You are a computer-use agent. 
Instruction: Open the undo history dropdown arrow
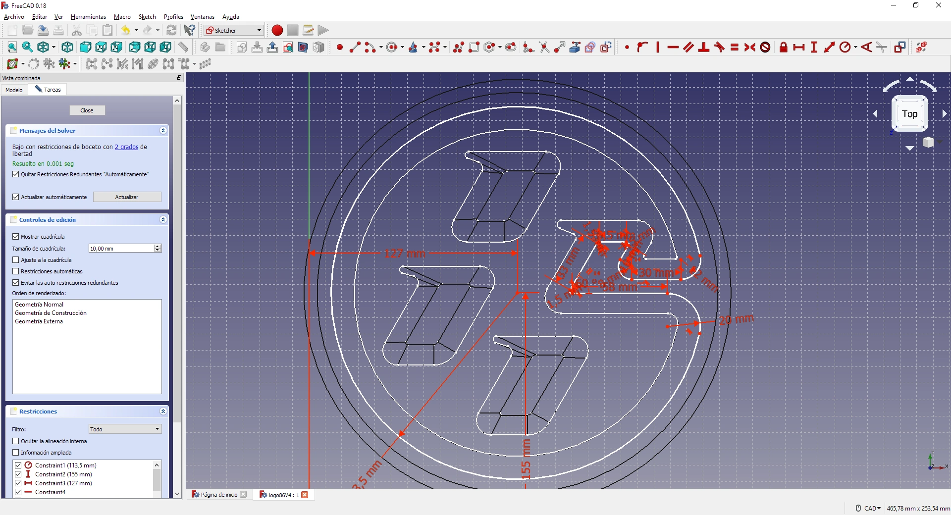coord(136,30)
